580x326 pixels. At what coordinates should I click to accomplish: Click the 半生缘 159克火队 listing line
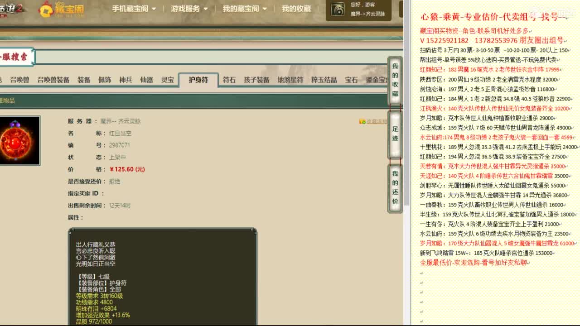click(498, 215)
